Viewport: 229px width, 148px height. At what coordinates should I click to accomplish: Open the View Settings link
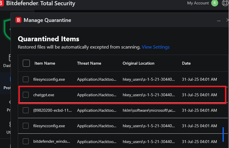pos(155,47)
